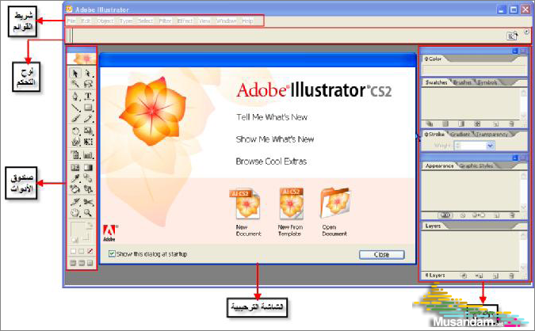The width and height of the screenshot is (535, 331).
Task: Open the Effect menu
Action: coord(185,21)
